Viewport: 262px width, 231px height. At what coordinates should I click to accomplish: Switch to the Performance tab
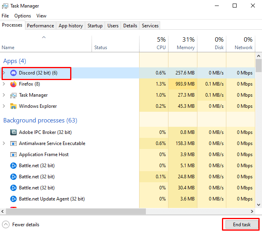tap(40, 26)
